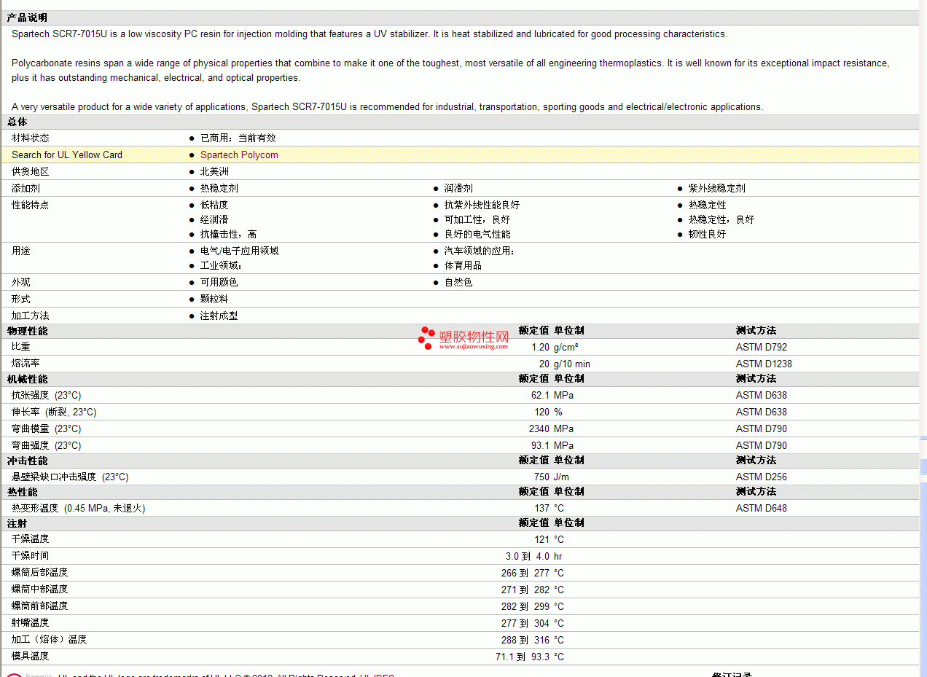Click the 干燥温度 row label
This screenshot has width=927, height=677.
[31, 539]
